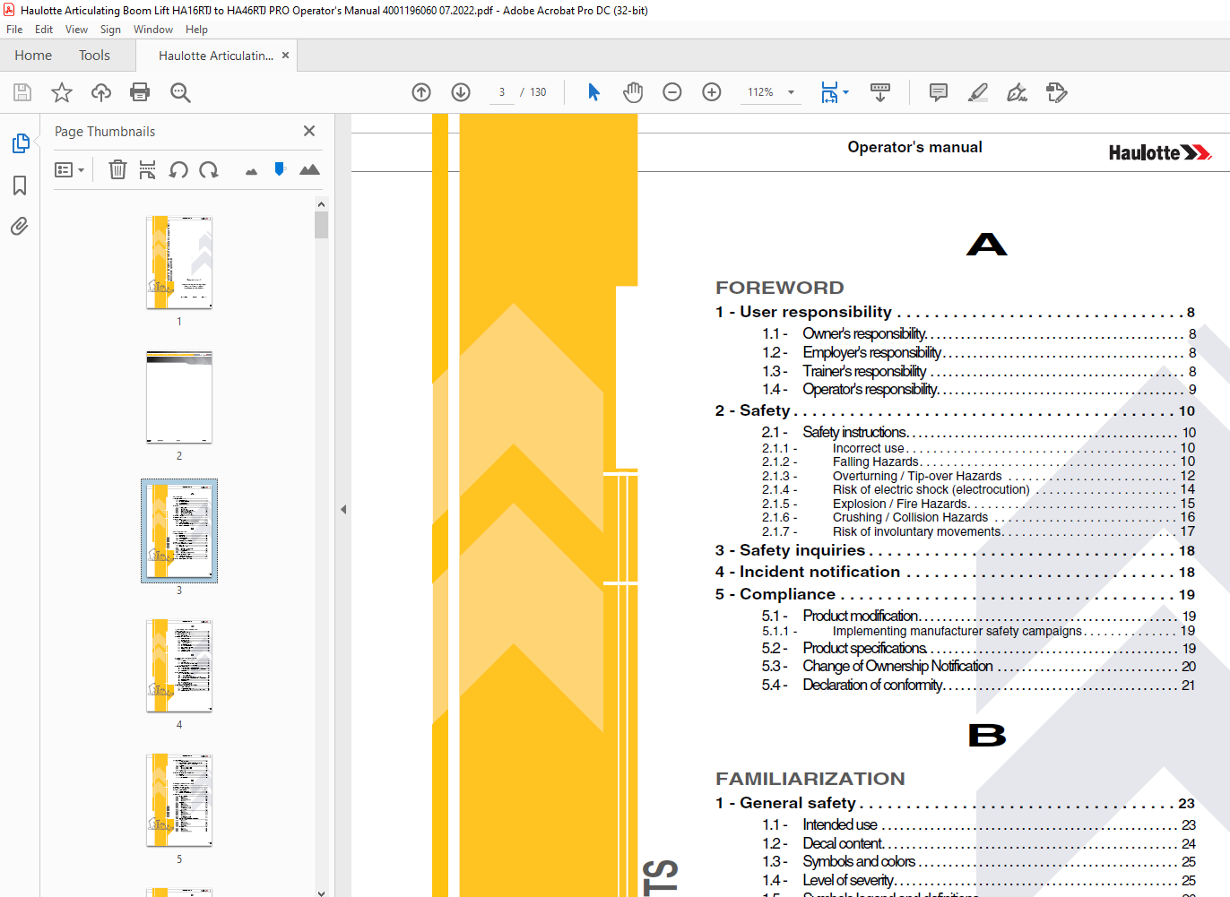
Task: Enable scrolling mode with the keyboard icon
Action: [x=880, y=92]
